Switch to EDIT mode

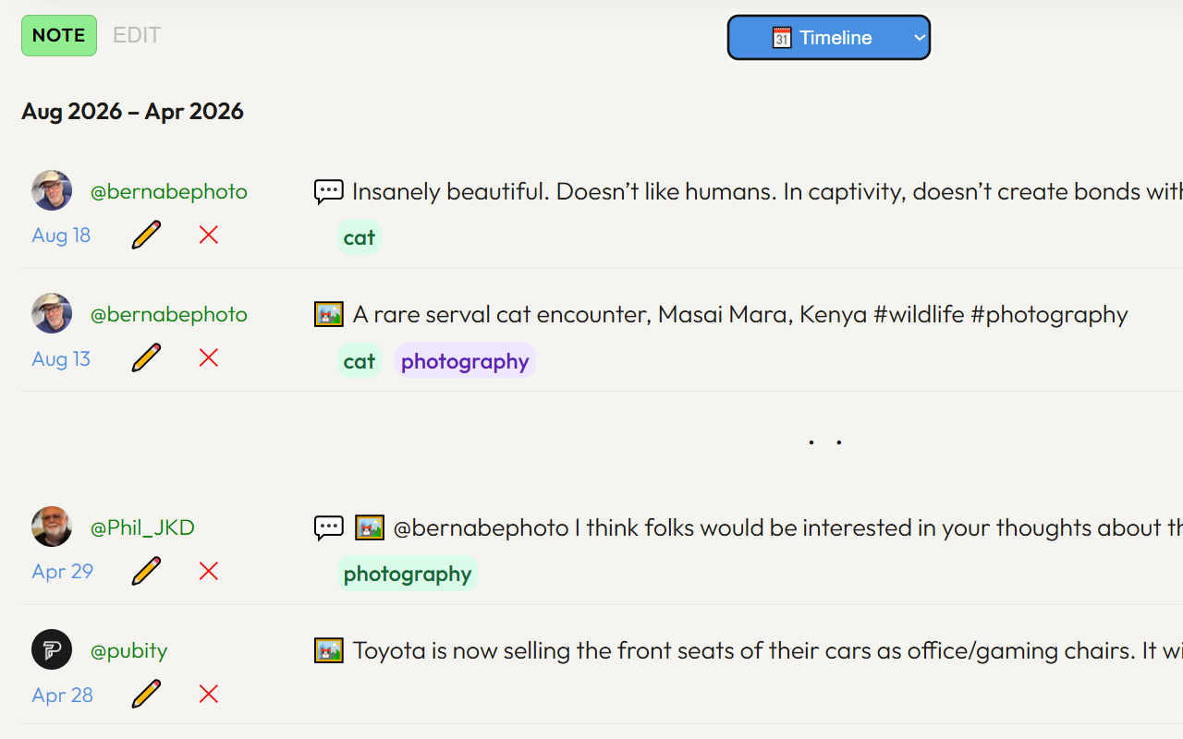pos(137,35)
